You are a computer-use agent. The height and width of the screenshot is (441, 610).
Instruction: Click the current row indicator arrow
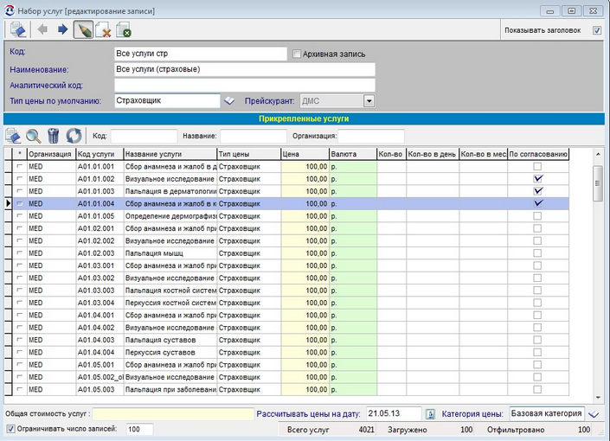pos(8,203)
